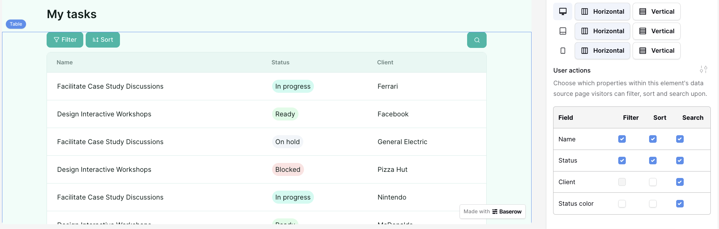The height and width of the screenshot is (229, 719).
Task: Open the Filter button above table
Action: (65, 40)
